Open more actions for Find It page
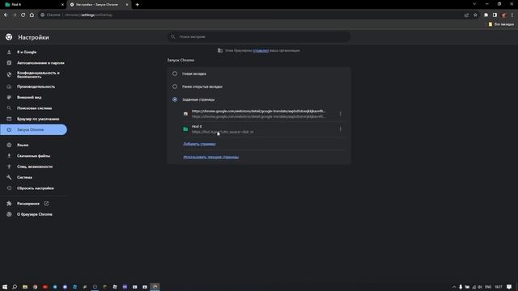The image size is (518, 291). [x=340, y=129]
